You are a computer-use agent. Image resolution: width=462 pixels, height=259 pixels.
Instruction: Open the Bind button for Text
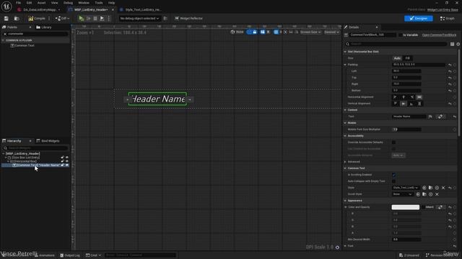pyautogui.click(x=440, y=117)
